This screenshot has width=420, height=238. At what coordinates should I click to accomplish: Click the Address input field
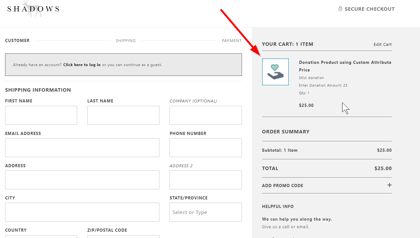tap(82, 180)
